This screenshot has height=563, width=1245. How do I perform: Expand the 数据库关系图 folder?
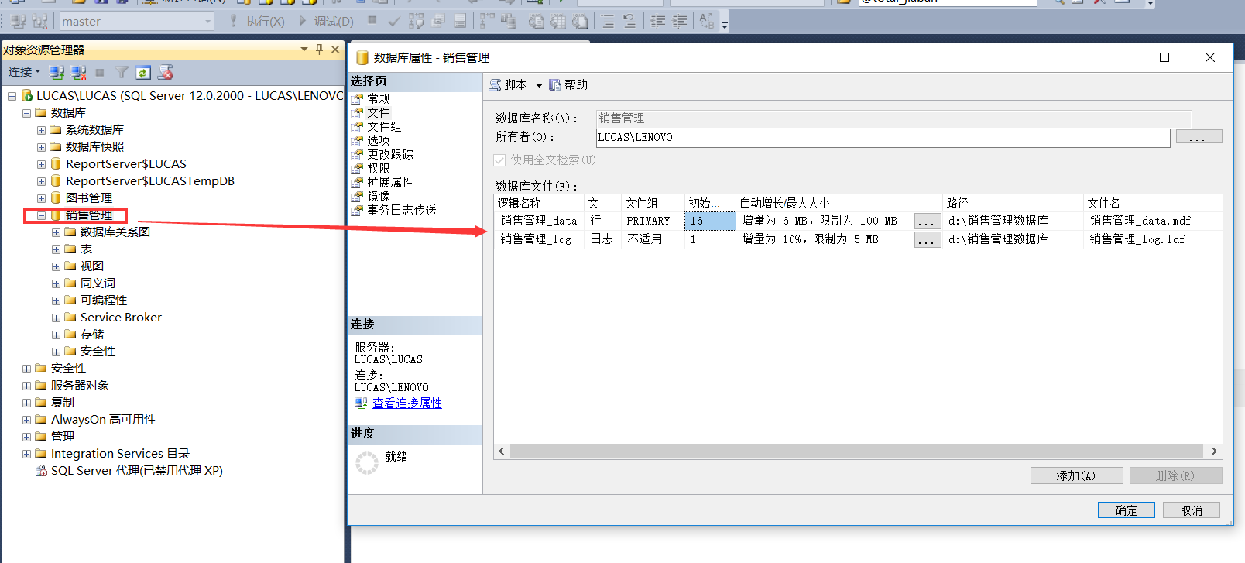coord(56,232)
